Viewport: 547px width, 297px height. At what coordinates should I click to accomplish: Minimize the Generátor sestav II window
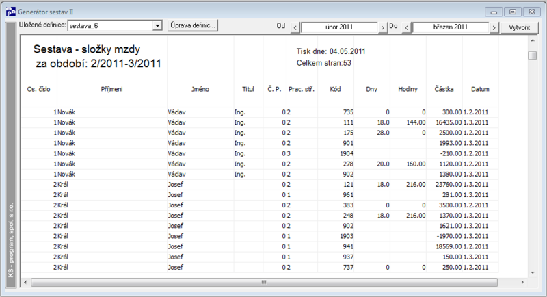[x=494, y=12]
